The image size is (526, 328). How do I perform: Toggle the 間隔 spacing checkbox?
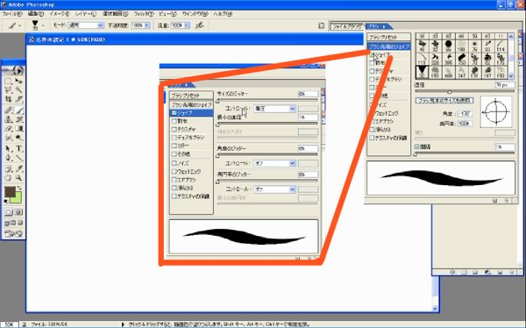click(417, 146)
